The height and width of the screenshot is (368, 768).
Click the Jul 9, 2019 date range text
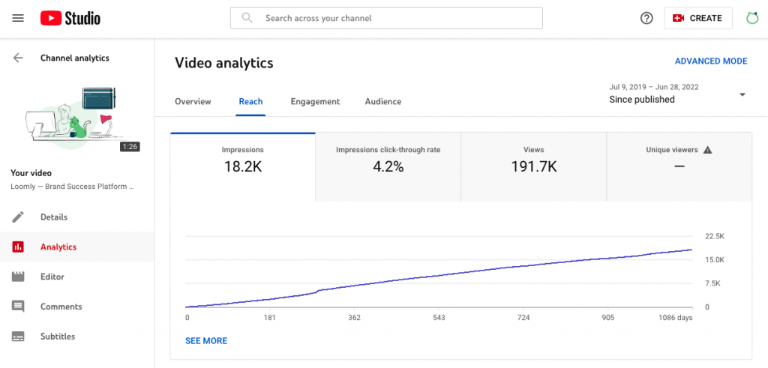point(654,87)
